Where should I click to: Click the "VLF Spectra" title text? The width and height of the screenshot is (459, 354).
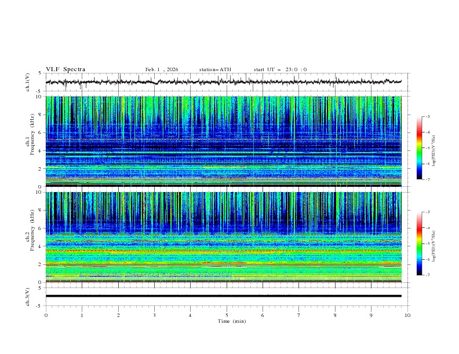(x=65, y=69)
